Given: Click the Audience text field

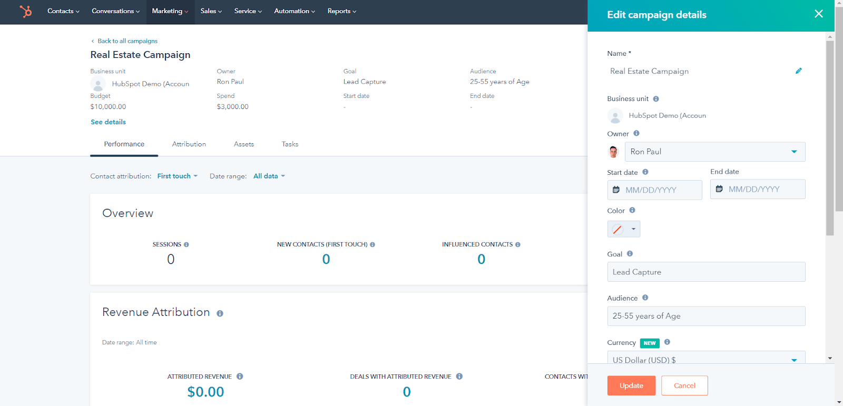Looking at the screenshot, I should click(706, 316).
